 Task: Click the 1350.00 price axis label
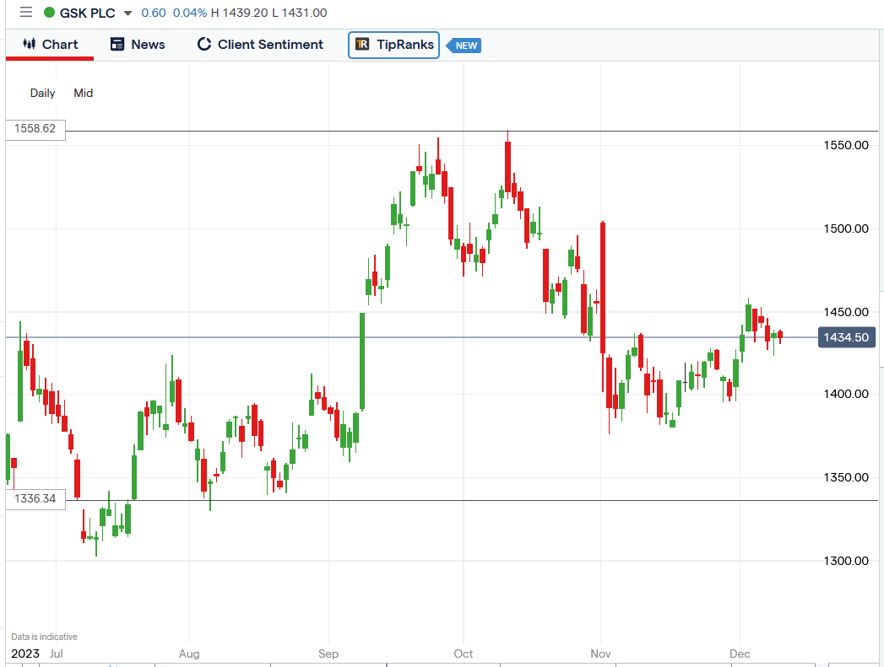[846, 477]
